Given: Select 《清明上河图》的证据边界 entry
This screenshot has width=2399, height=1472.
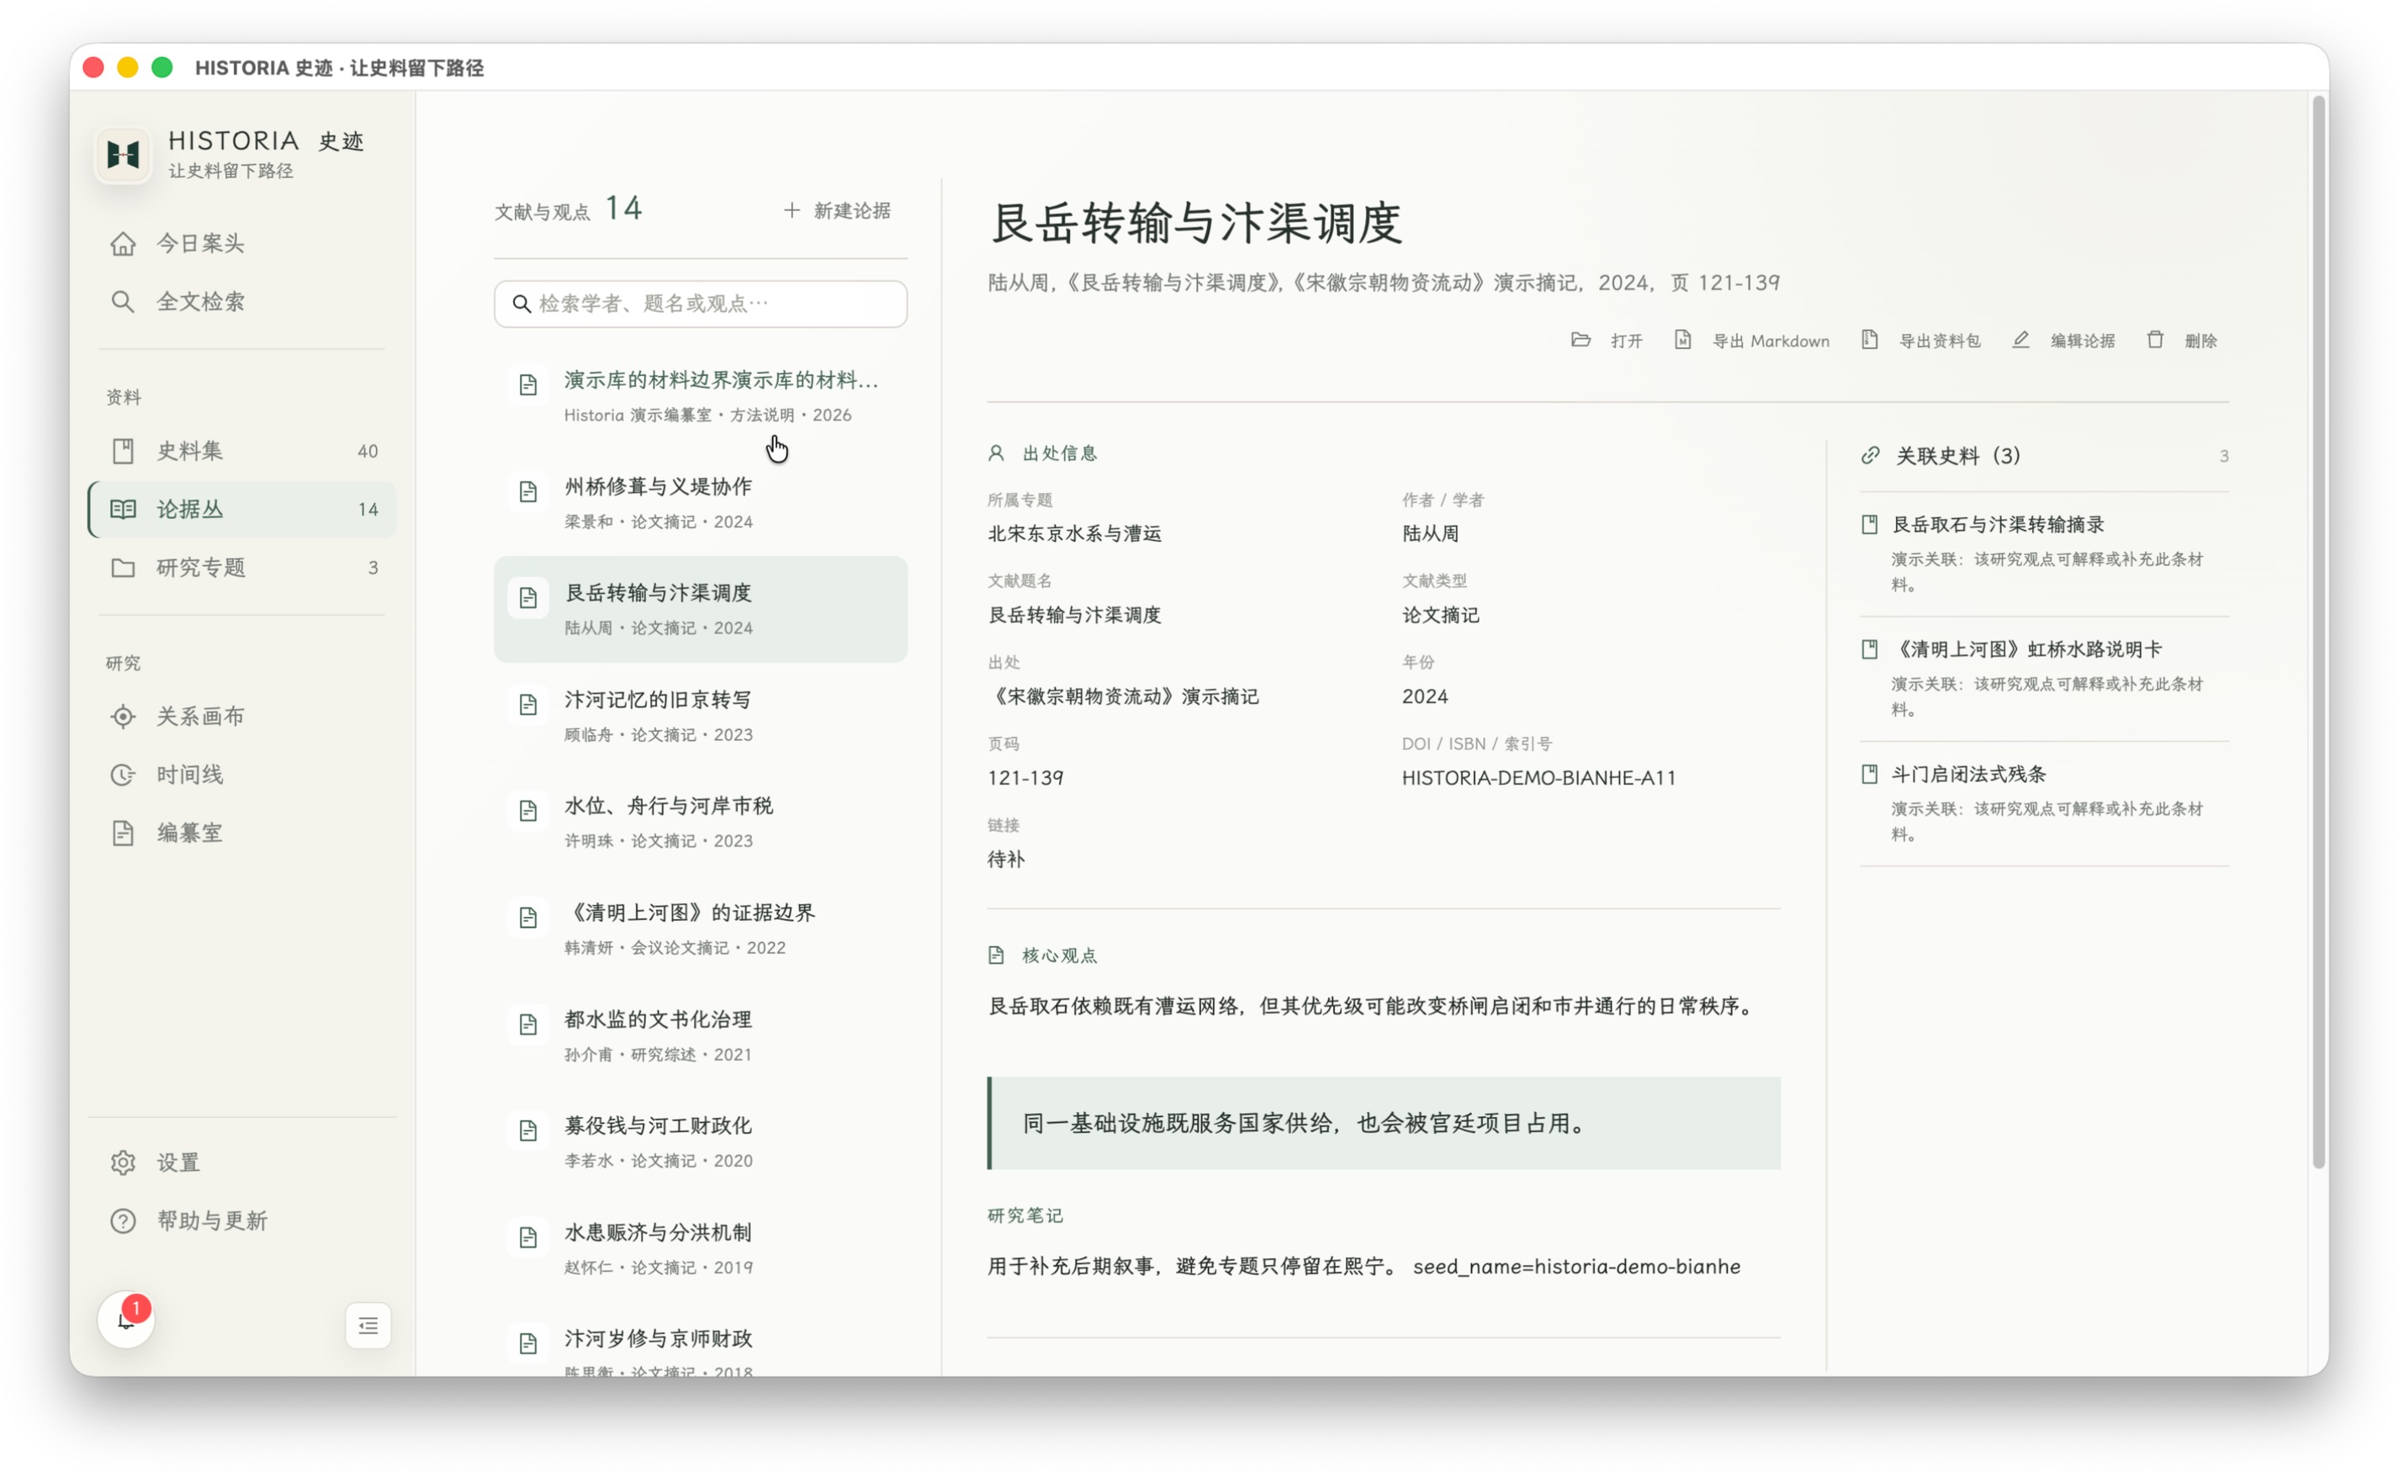Looking at the screenshot, I should coord(700,929).
